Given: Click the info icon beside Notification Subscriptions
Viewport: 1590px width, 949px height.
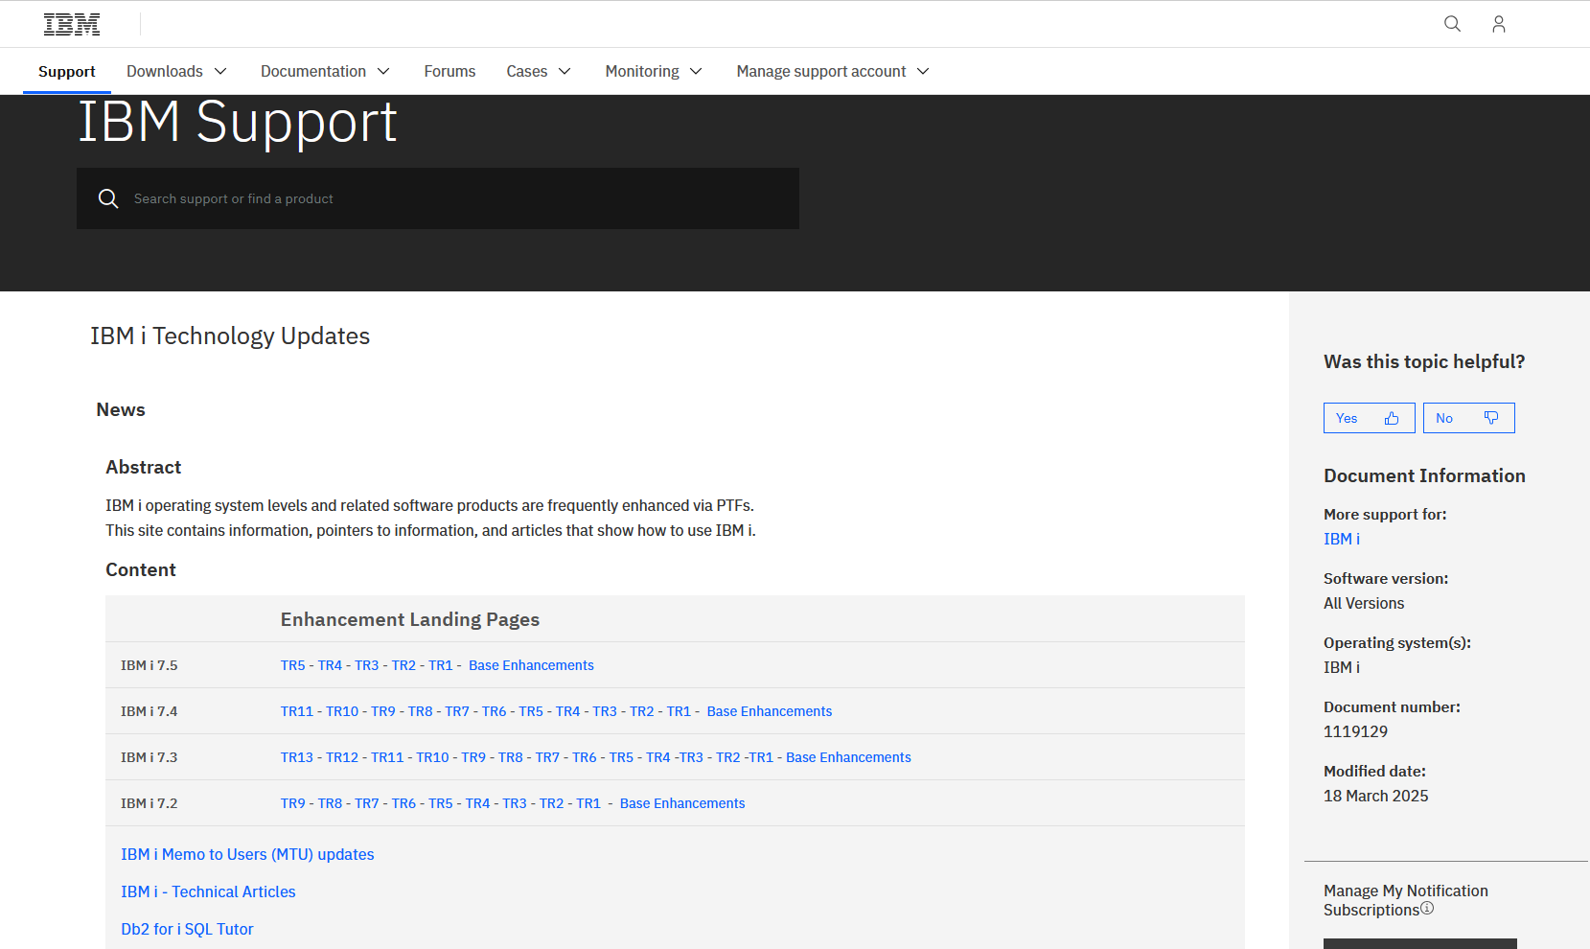Looking at the screenshot, I should [x=1427, y=908].
